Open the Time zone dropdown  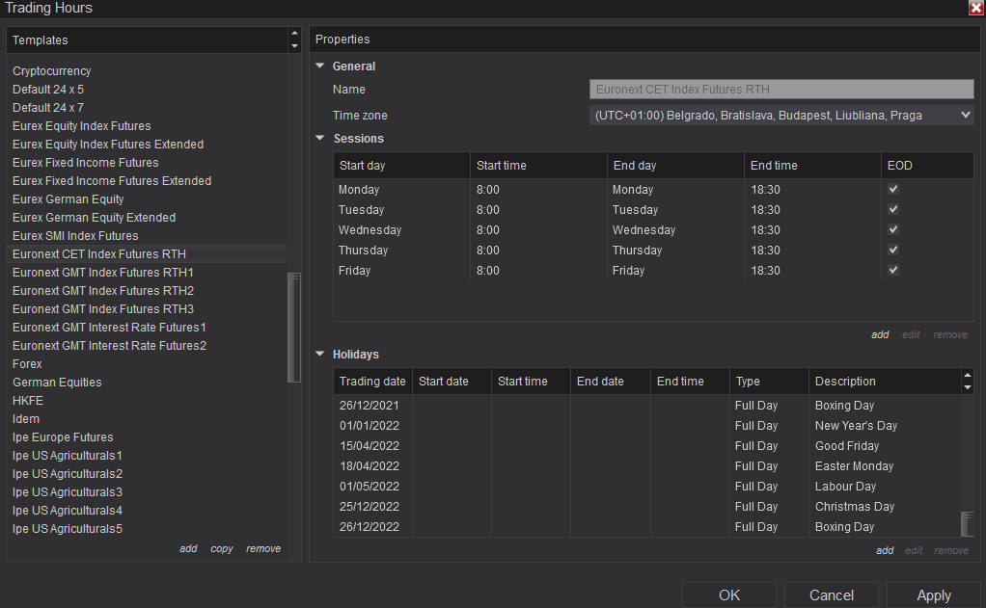point(781,116)
